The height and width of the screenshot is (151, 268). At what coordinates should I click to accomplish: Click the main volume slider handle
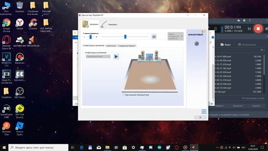click(x=125, y=36)
